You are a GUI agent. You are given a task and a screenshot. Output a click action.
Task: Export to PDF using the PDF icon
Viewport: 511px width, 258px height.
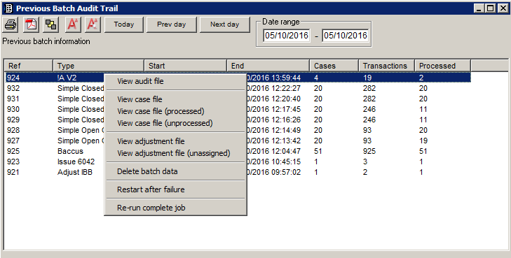tap(32, 24)
